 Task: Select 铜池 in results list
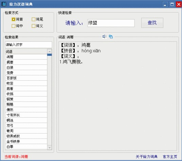point(26,120)
